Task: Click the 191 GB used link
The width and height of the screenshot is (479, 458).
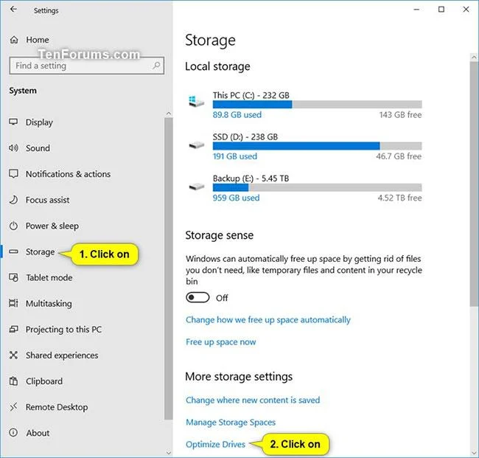Action: click(x=235, y=156)
